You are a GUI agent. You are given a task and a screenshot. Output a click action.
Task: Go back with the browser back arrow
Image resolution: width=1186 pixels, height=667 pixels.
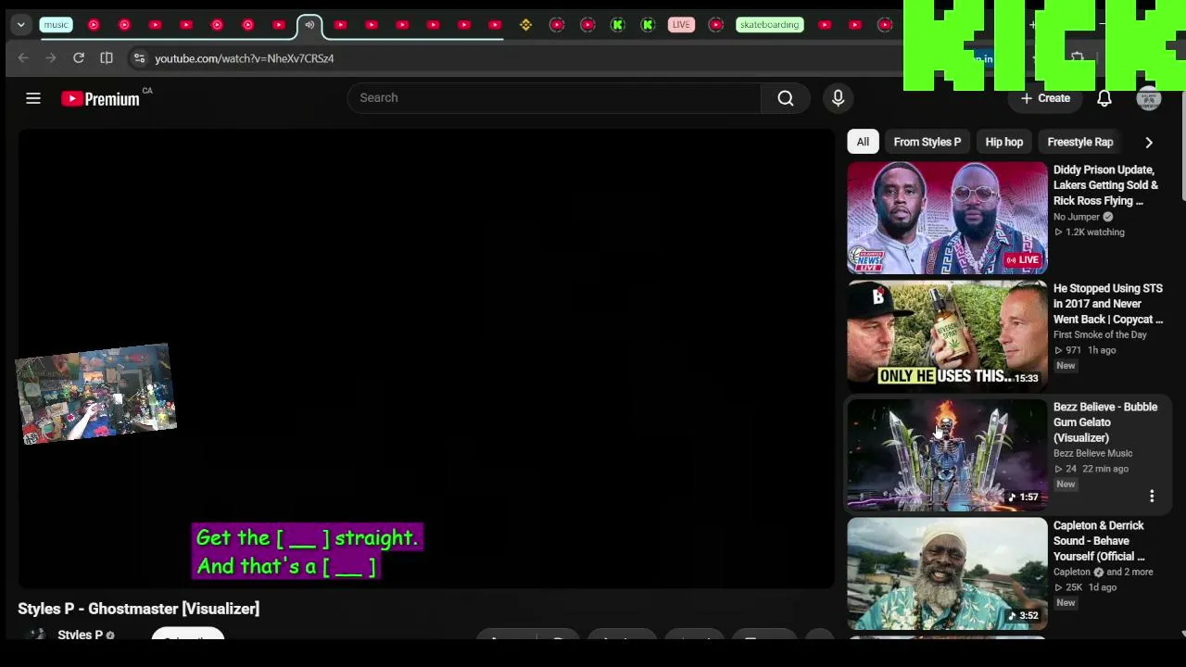click(23, 58)
